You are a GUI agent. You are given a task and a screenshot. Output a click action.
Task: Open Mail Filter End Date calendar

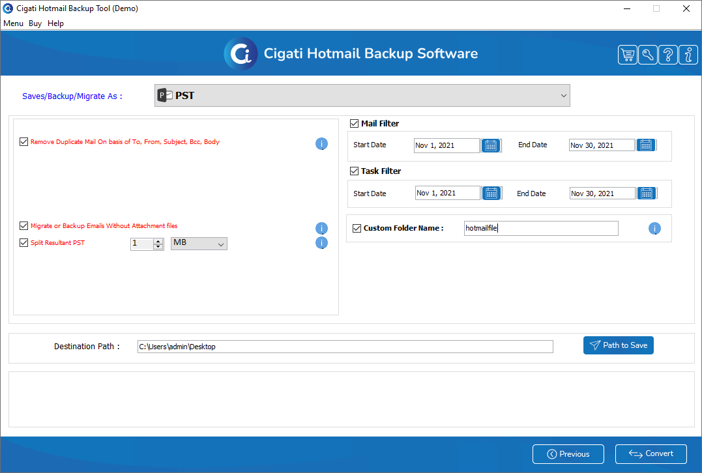pyautogui.click(x=646, y=145)
